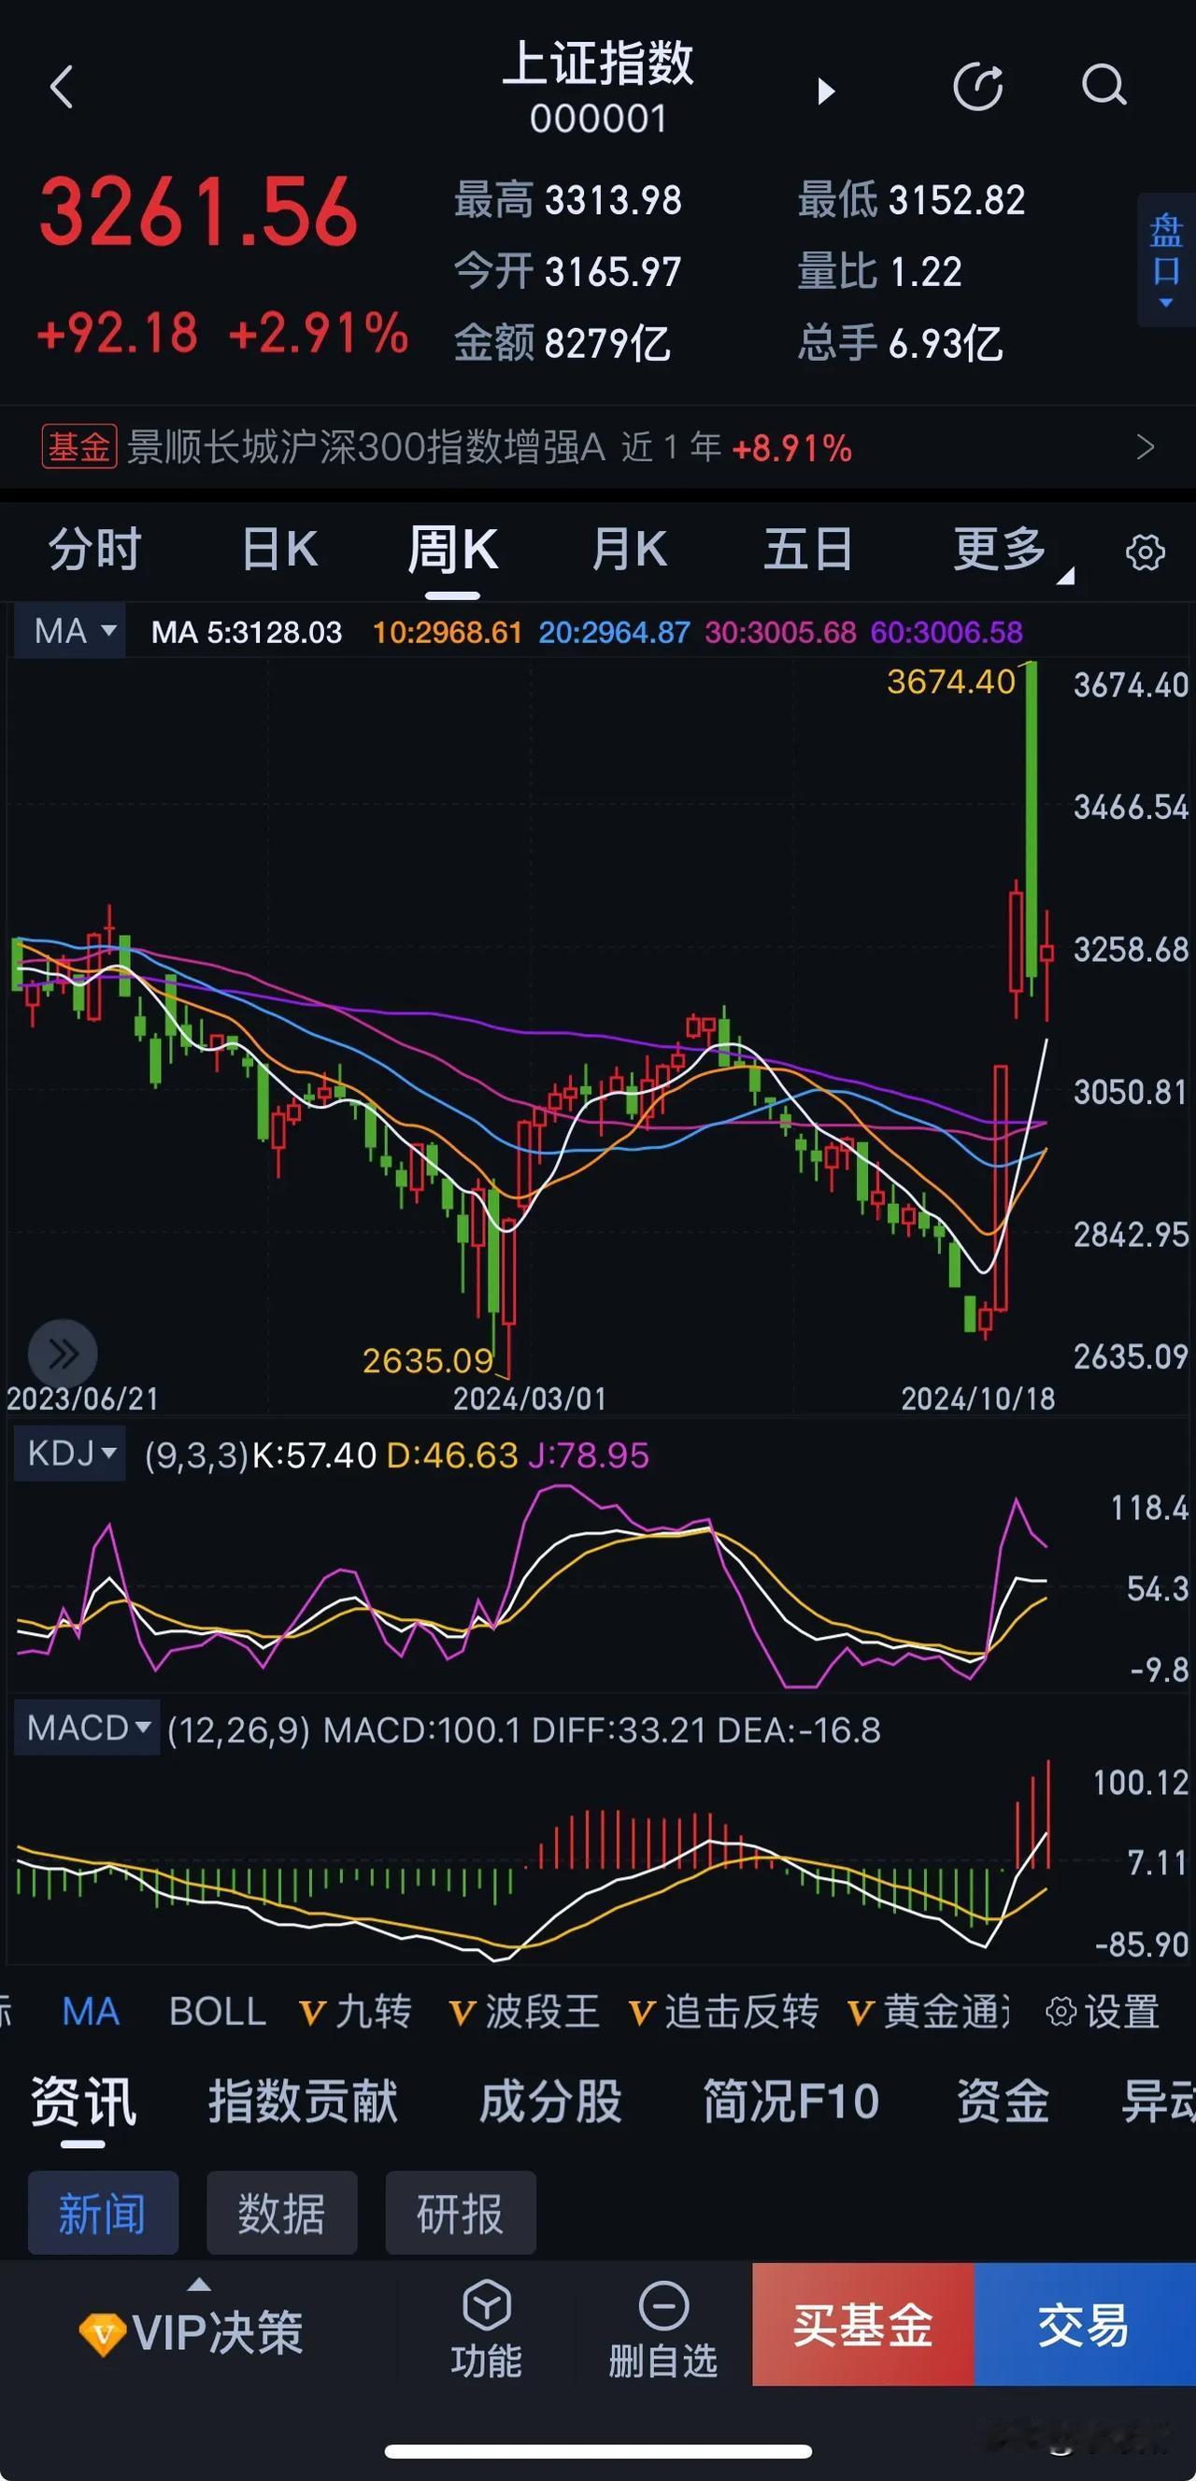Viewport: 1196px width, 2481px height.
Task: Open the 简况F10 tab
Action: click(790, 2101)
